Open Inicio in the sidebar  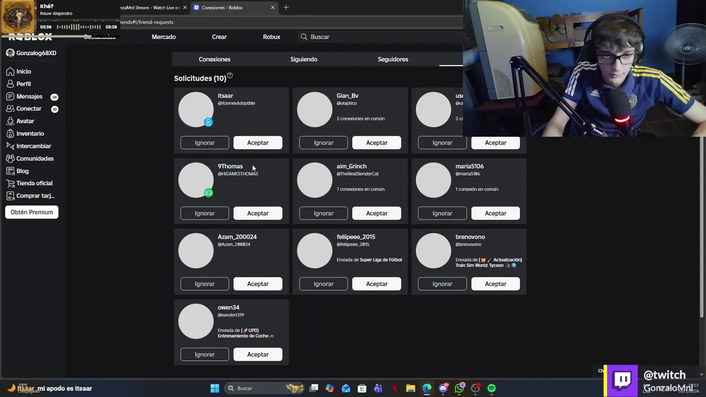point(19,72)
